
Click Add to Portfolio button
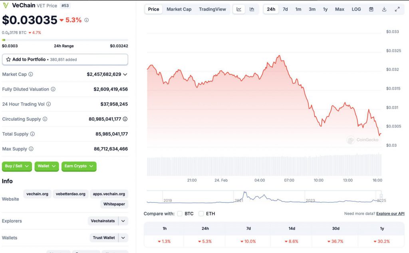click(65, 60)
